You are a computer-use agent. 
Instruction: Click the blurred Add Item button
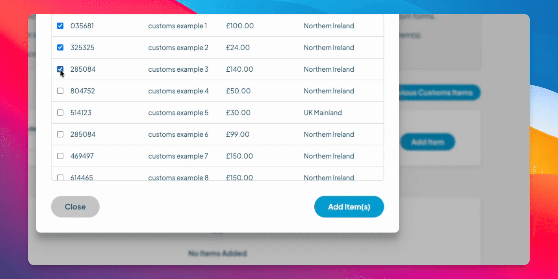[427, 142]
